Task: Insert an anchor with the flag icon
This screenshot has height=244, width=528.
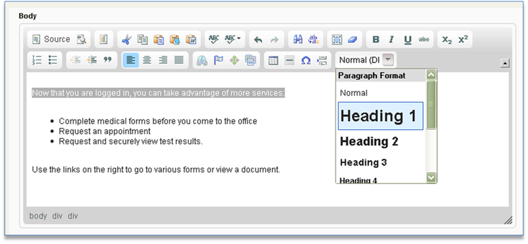Action: [x=218, y=60]
